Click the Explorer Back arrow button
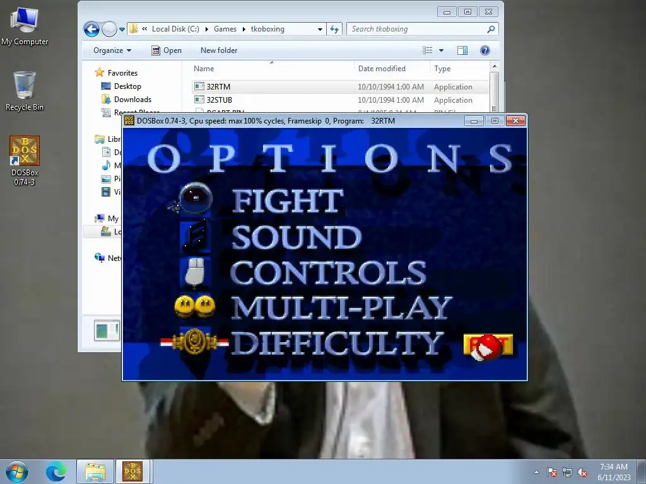The width and height of the screenshot is (646, 484). click(91, 29)
